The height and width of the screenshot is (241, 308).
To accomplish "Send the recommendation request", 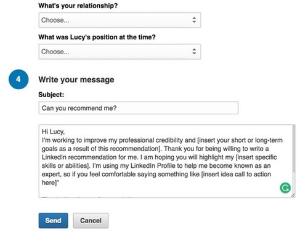I will click(53, 221).
